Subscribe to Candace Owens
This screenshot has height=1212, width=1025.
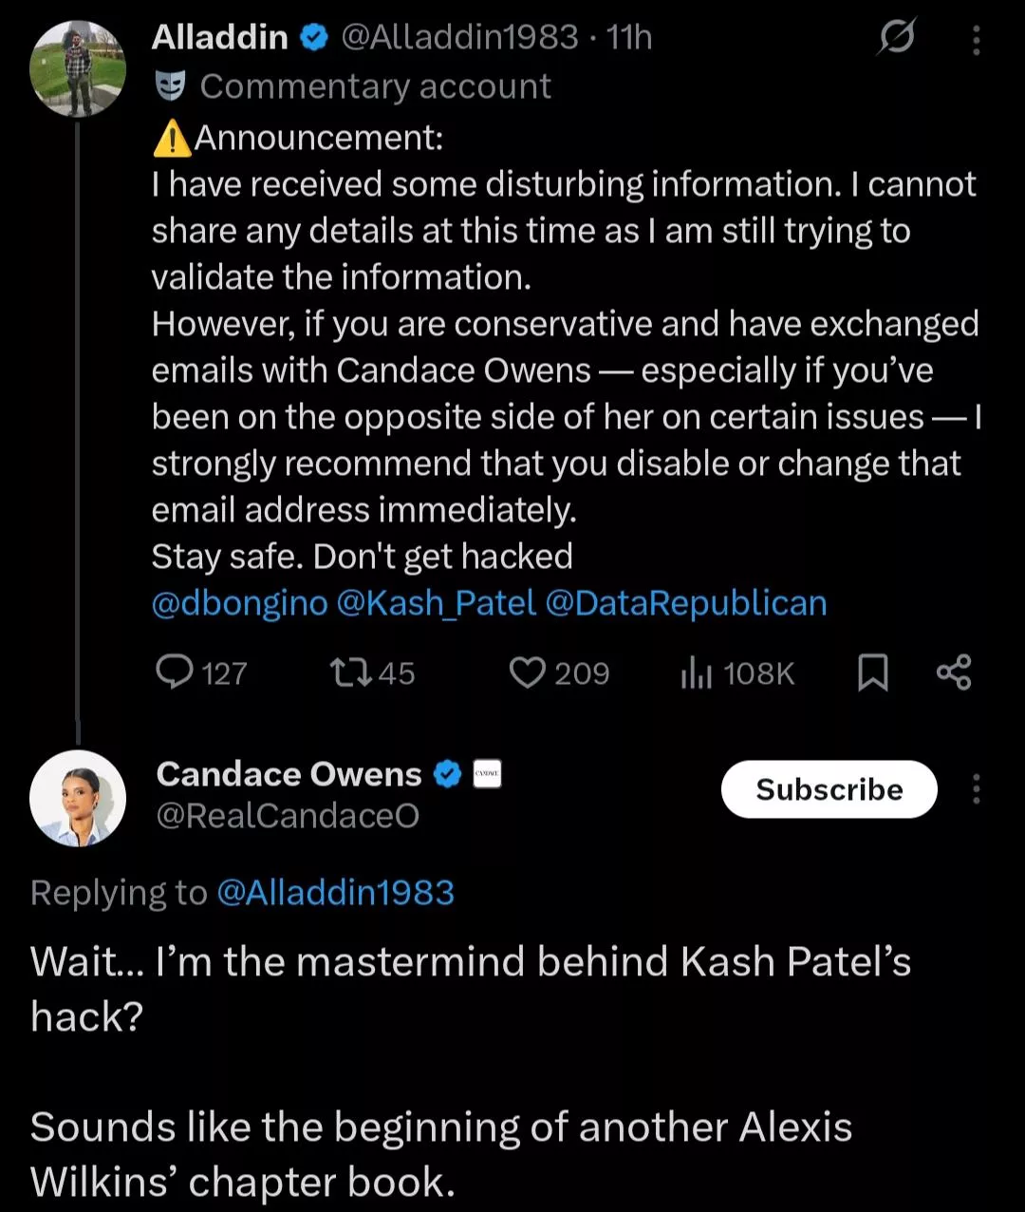829,789
